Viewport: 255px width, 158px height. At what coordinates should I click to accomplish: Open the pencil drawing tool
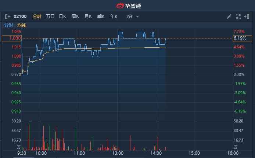click(x=229, y=16)
